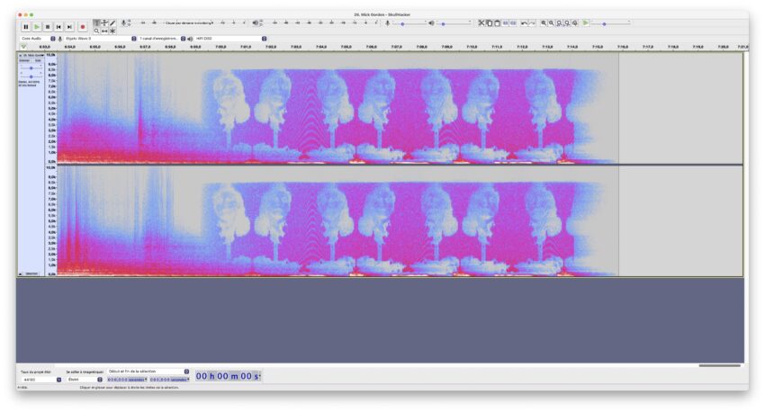Click the Mute button on the track
Screen dimensions: 765x412
[24, 60]
